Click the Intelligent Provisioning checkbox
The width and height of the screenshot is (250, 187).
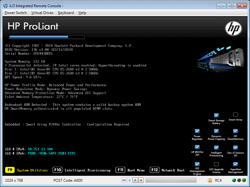point(216,147)
